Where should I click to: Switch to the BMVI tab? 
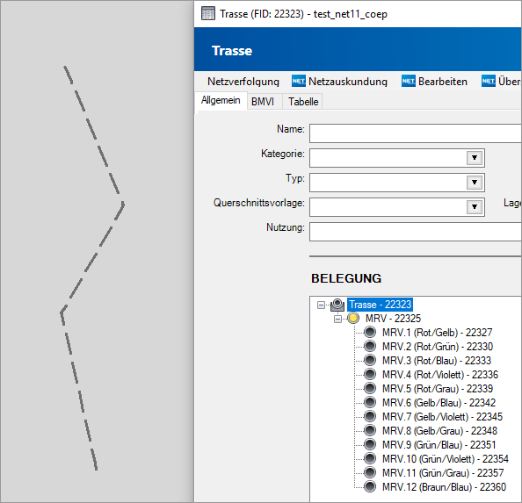tap(263, 102)
